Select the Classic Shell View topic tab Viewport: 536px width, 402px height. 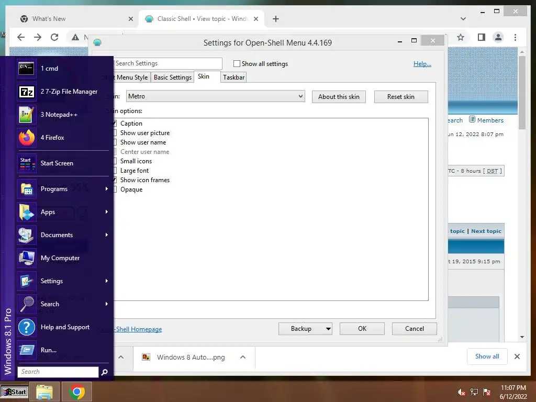pyautogui.click(x=202, y=19)
